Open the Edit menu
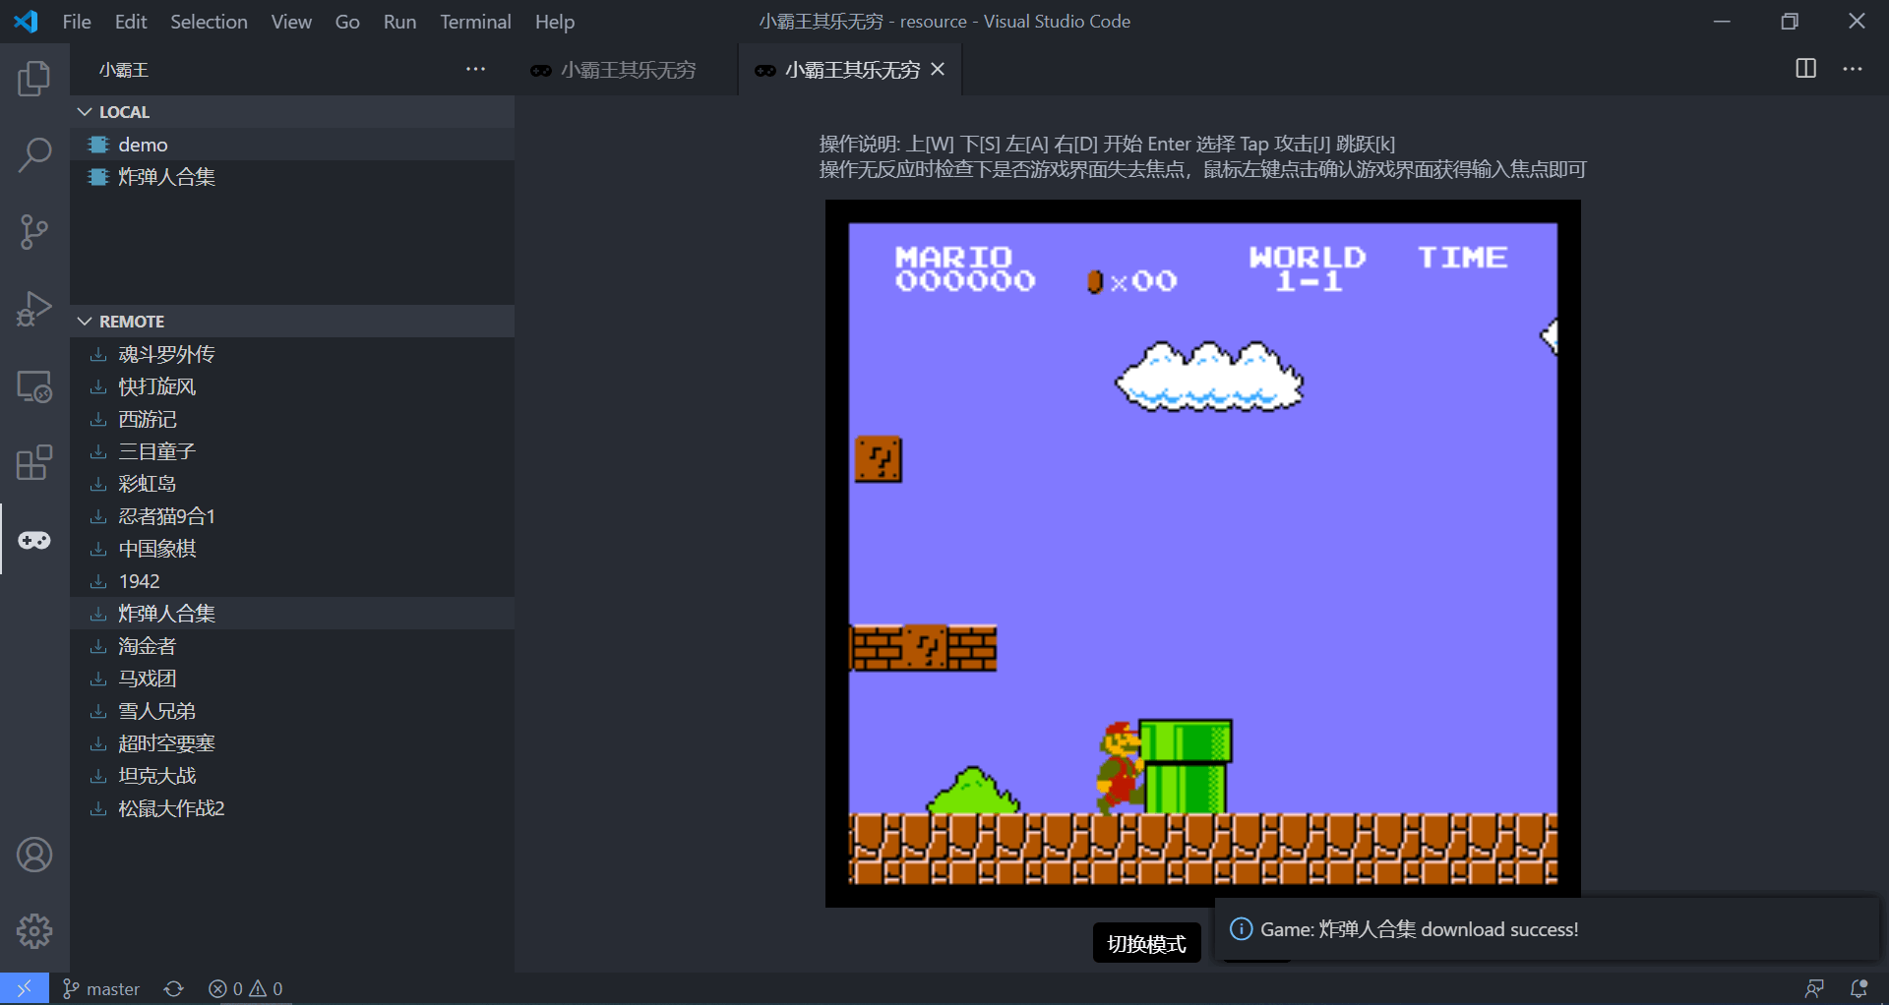This screenshot has width=1889, height=1005. tap(131, 21)
